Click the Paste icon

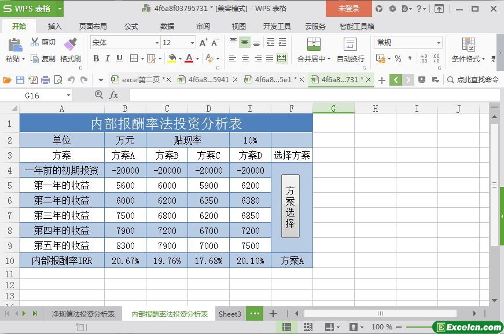tap(15, 45)
